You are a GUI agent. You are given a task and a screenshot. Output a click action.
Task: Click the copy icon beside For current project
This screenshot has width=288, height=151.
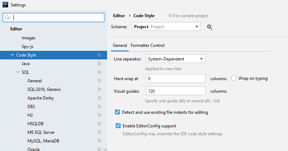[x=170, y=16]
